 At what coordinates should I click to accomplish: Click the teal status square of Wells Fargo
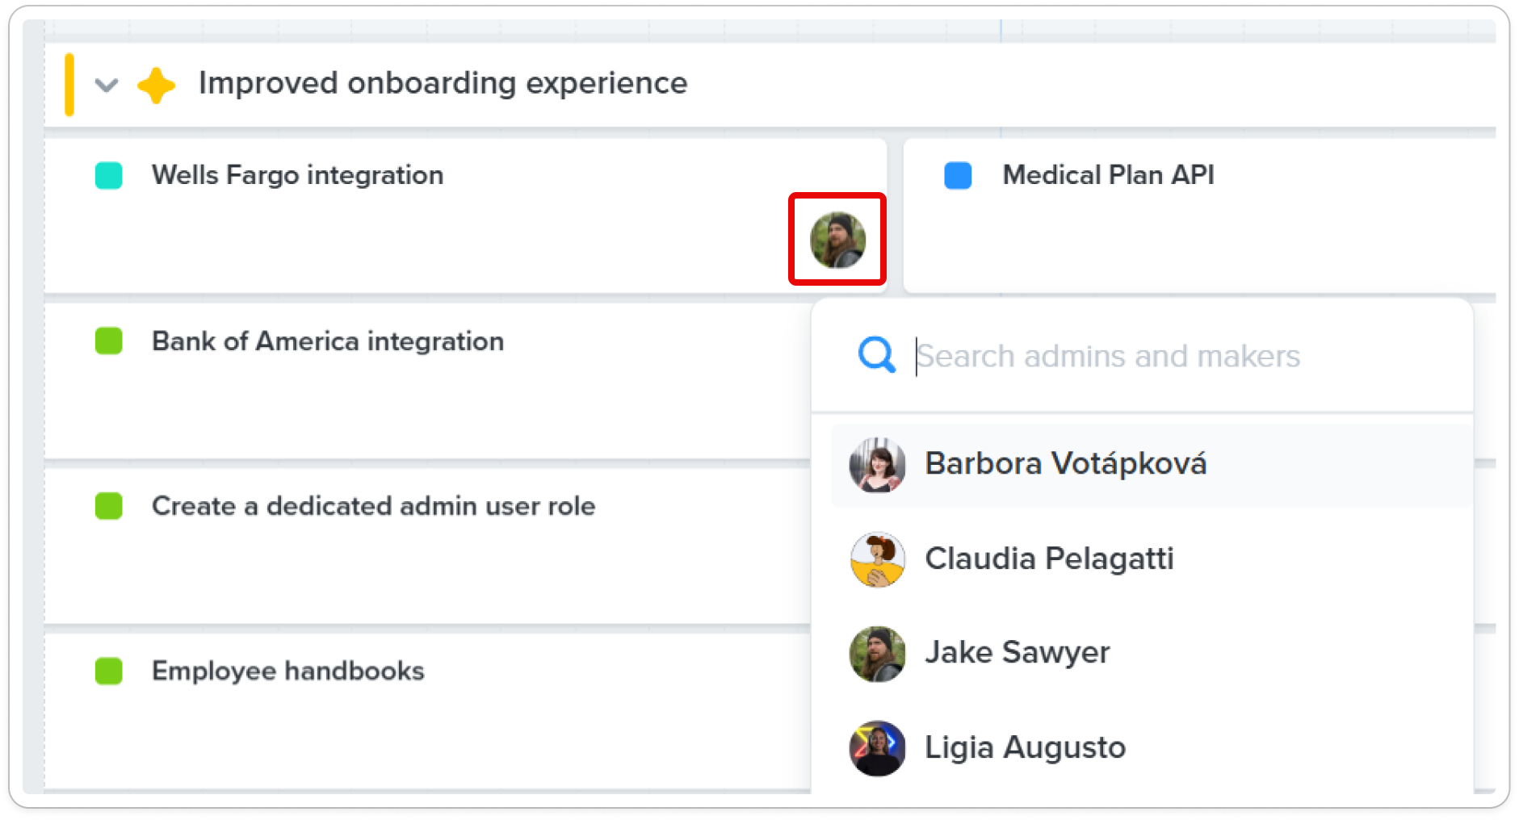(109, 175)
